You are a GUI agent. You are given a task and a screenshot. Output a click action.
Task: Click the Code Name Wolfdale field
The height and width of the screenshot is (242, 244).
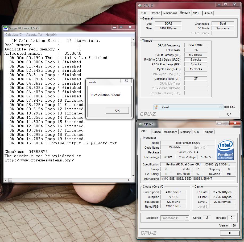click(x=175, y=148)
